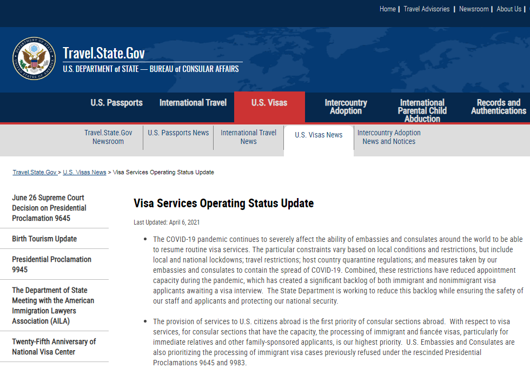The image size is (530, 368).
Task: Select the U.S. Passports main menu
Action: point(117,103)
